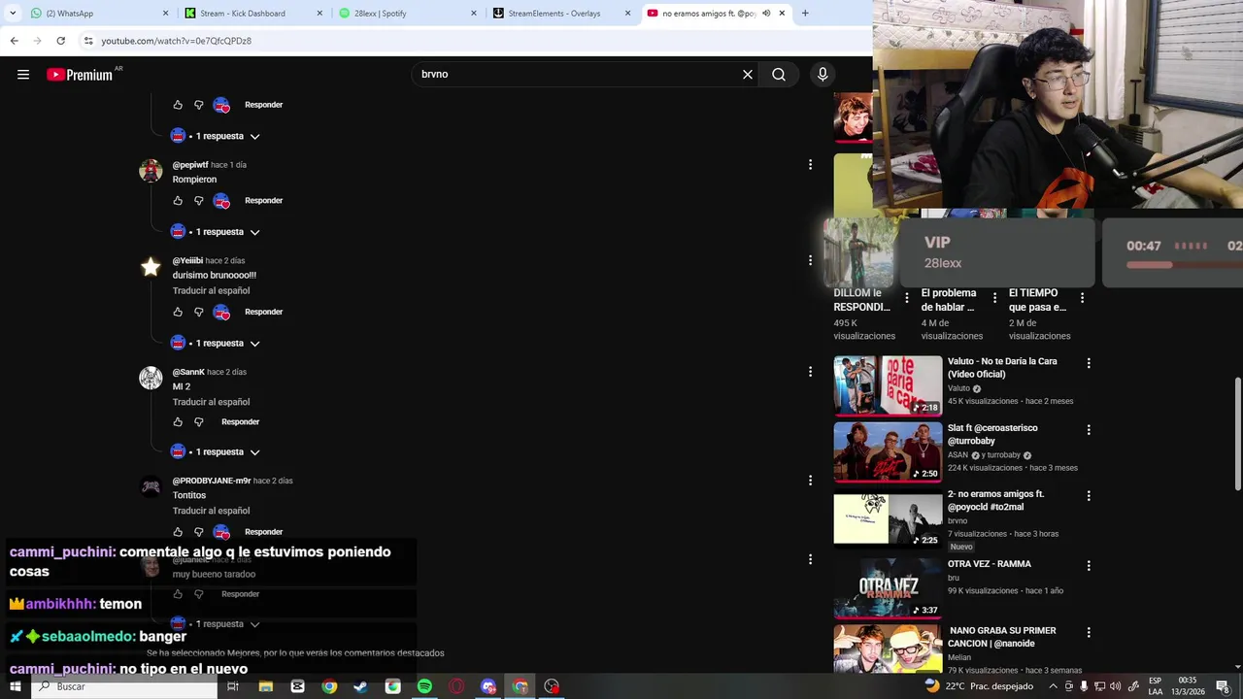This screenshot has height=699, width=1243.
Task: Open the taskbar clock and date
Action: [x=1187, y=686]
